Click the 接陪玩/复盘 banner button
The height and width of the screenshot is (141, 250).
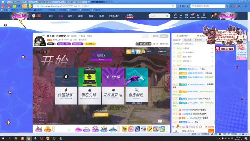225,49
